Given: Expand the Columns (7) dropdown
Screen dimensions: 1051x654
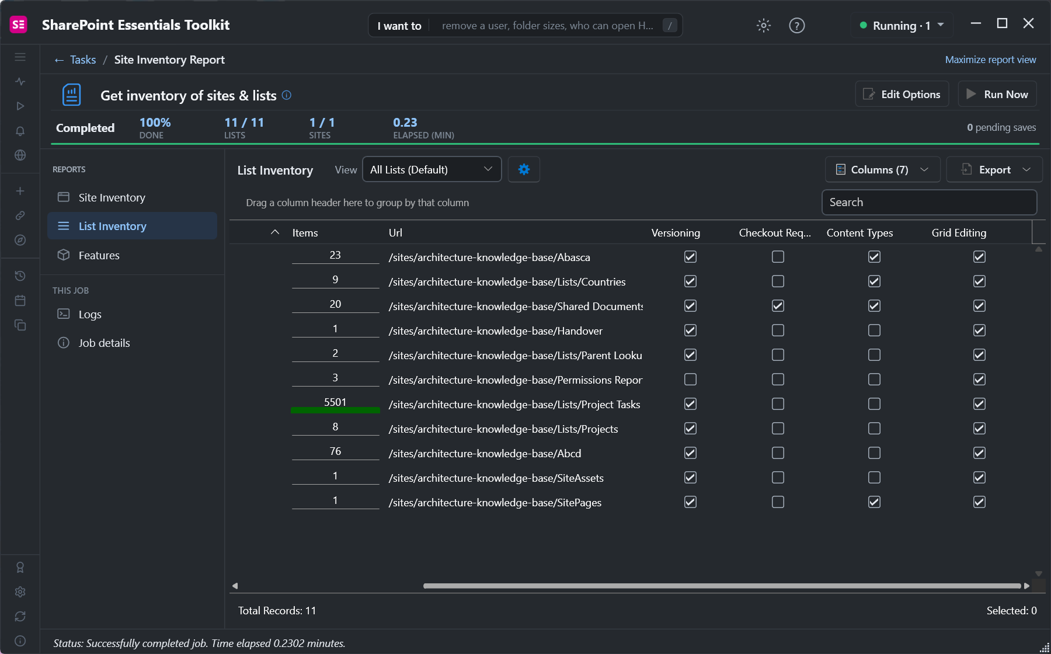Looking at the screenshot, I should (x=882, y=169).
